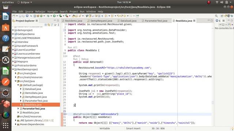Toggle fold marker at line 30 @DataProvider
The image size is (234, 131).
tap(67, 114)
